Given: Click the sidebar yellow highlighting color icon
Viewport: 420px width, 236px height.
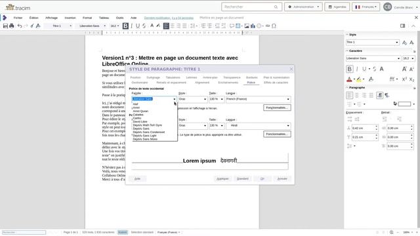Looking at the screenshot, I should point(359,79).
